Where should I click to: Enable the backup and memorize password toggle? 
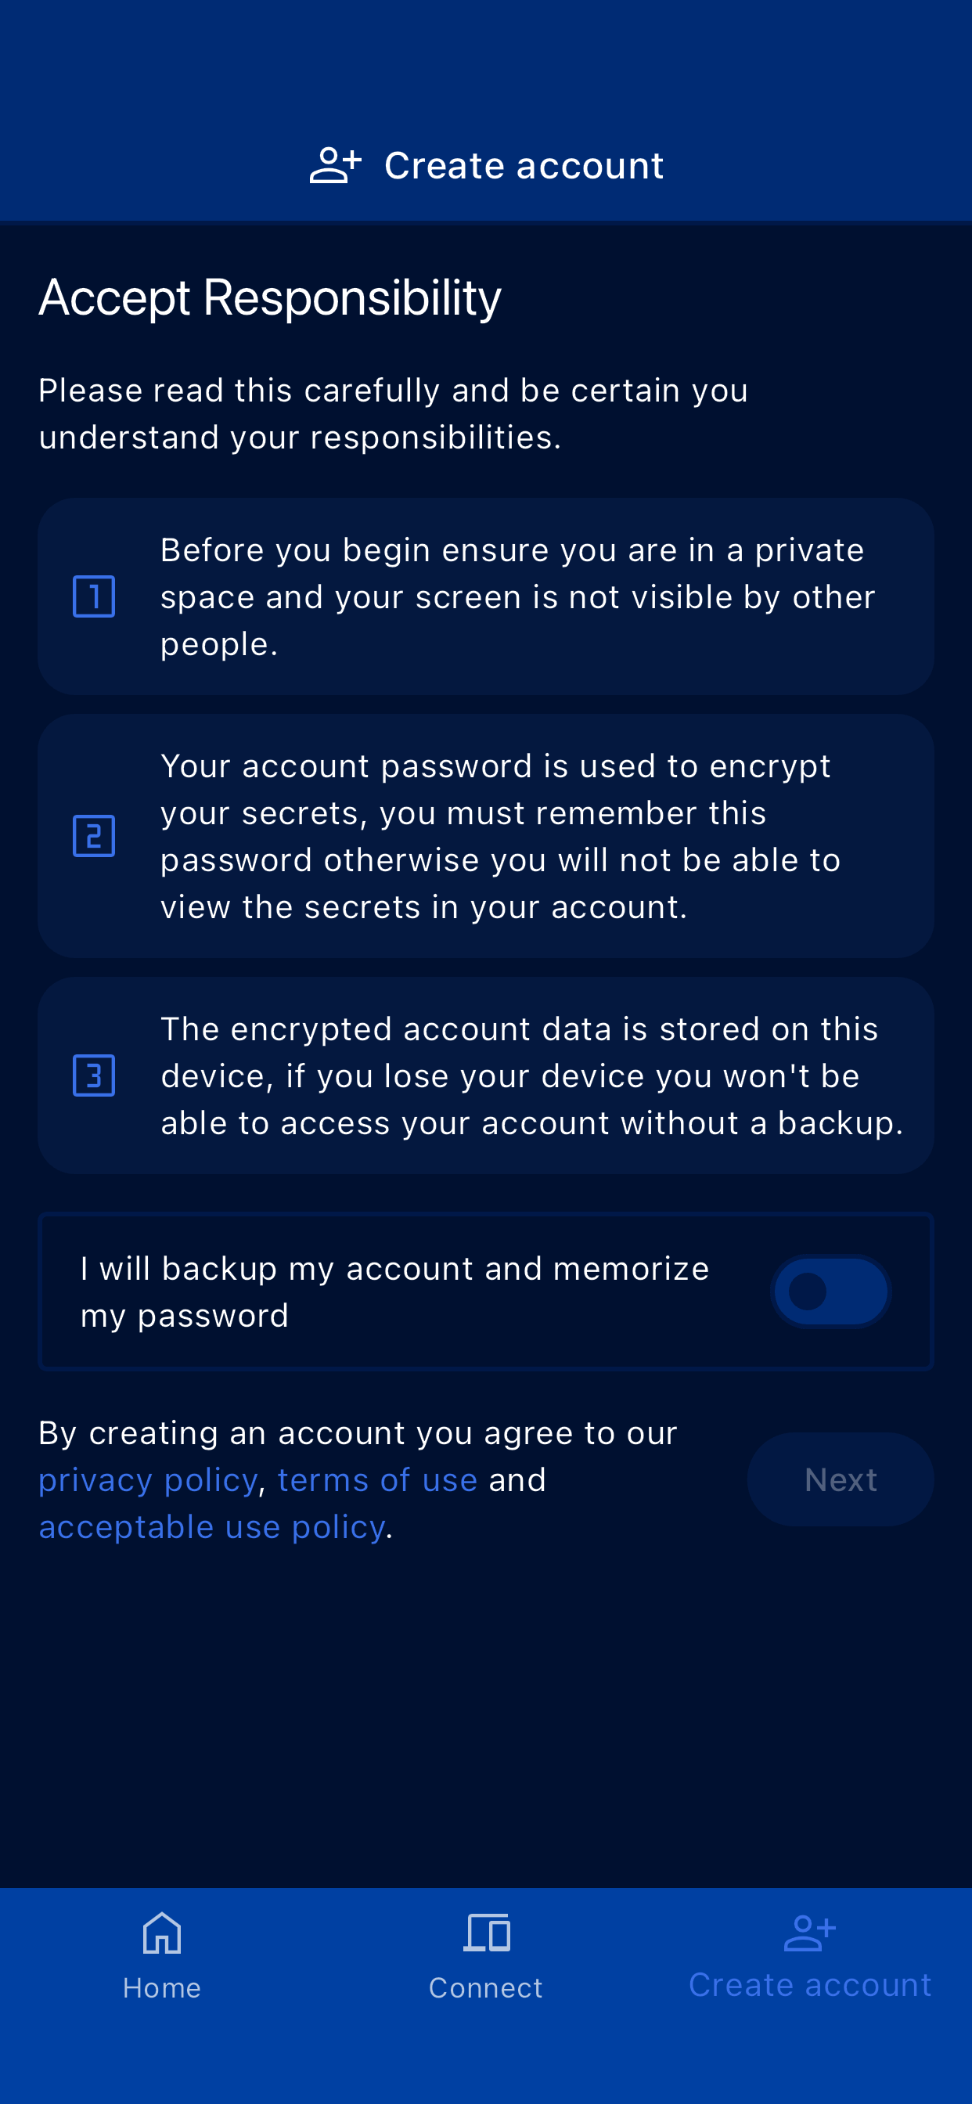[830, 1292]
